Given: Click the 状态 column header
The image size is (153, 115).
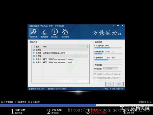Looking at the screenshot, I should click(x=65, y=47).
